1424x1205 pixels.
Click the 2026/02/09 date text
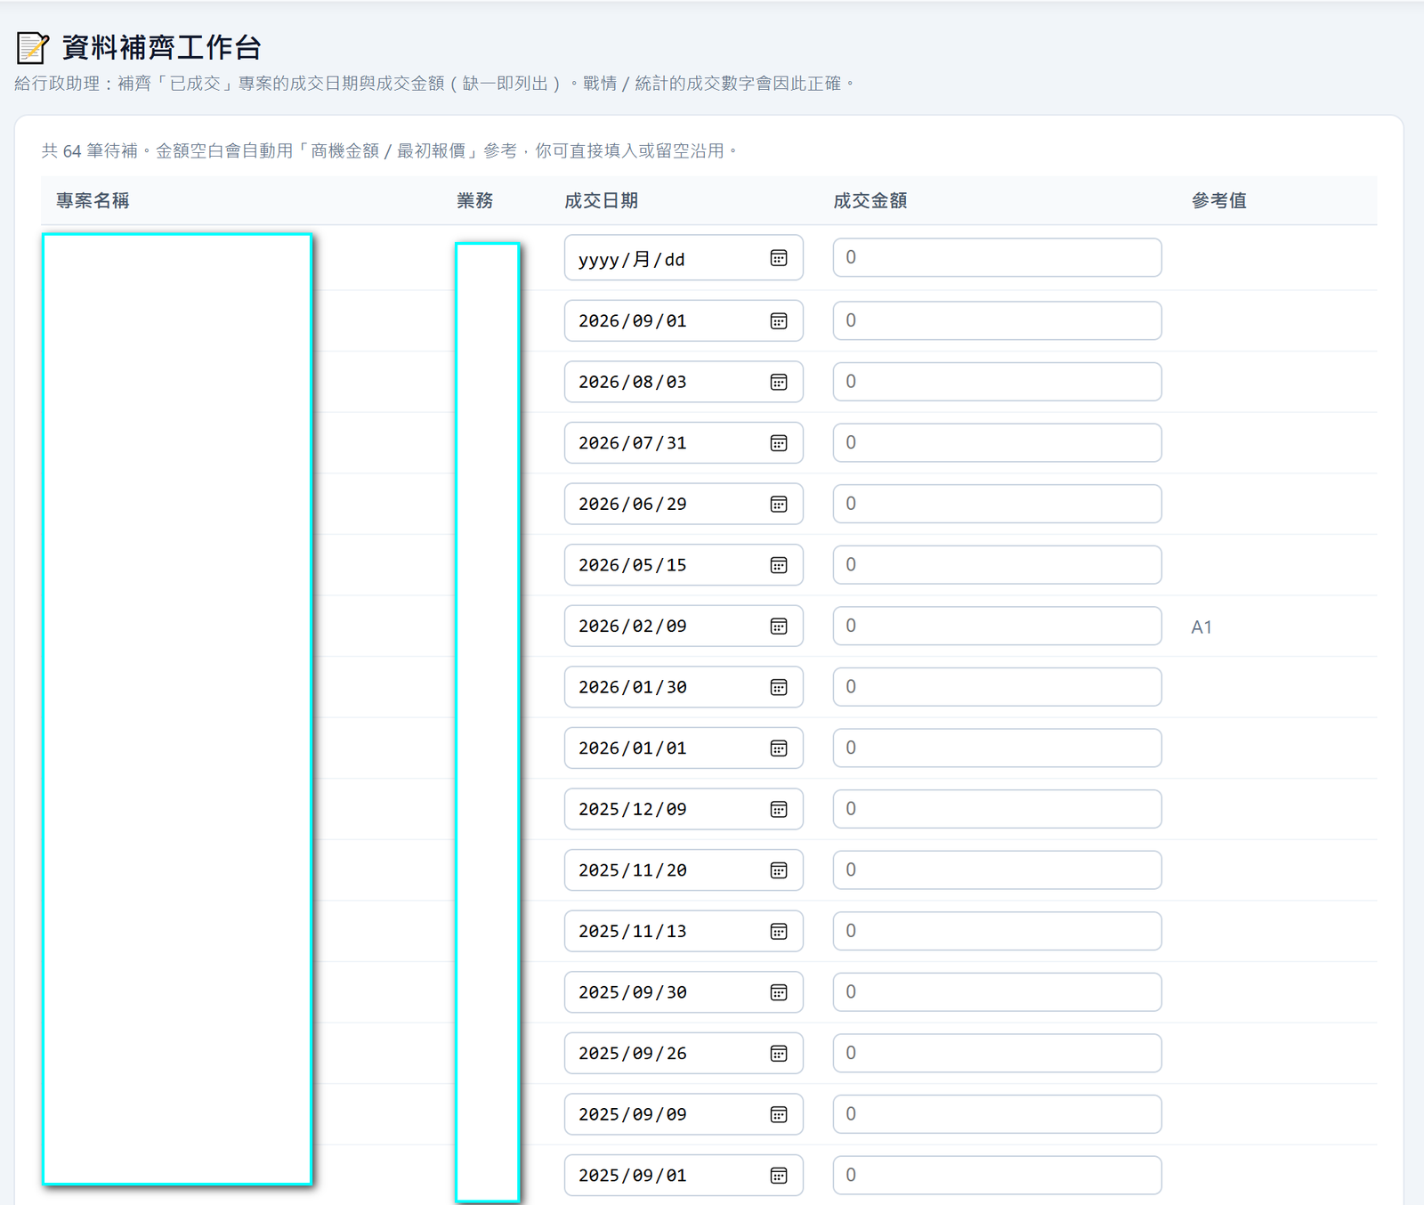(x=633, y=627)
